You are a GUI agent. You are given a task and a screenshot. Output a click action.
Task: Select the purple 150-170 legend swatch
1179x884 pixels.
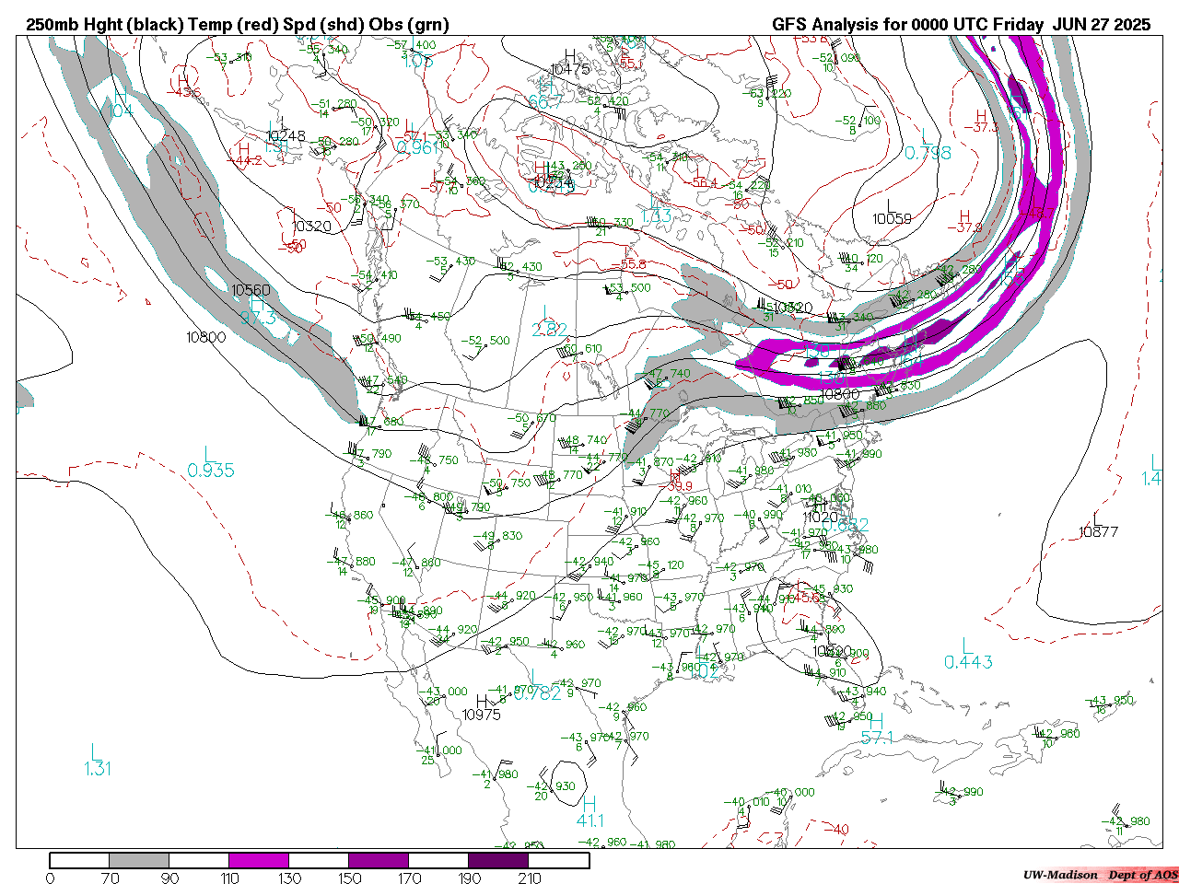point(379,860)
